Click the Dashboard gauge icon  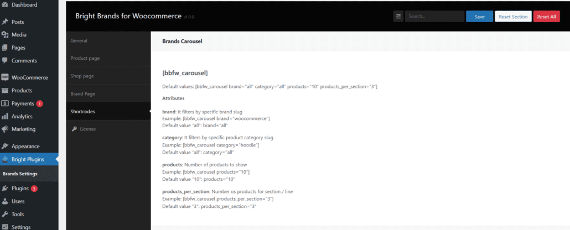click(5, 5)
